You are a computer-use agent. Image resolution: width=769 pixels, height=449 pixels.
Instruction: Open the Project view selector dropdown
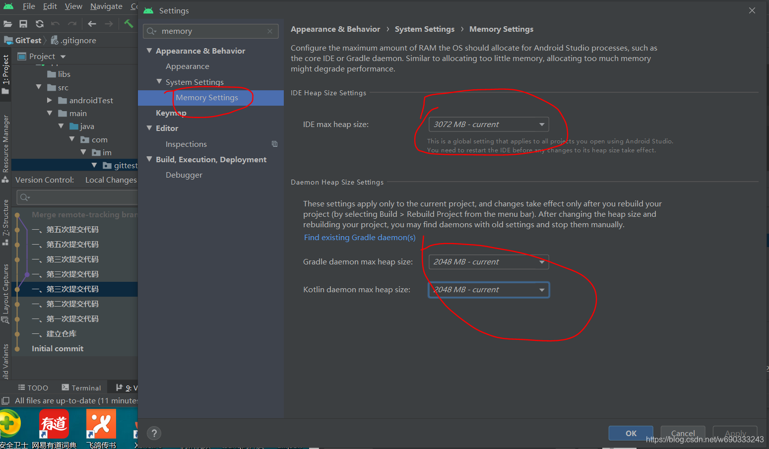pyautogui.click(x=42, y=57)
